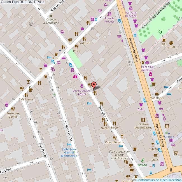Click the Café Marcel place label
Viewport: 182px width, 182px height.
coord(26,99)
